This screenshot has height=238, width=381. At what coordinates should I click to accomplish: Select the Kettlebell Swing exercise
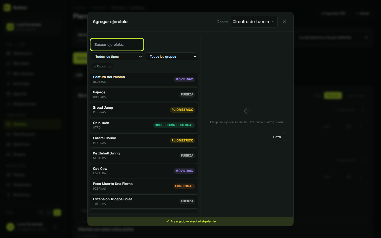(x=144, y=156)
